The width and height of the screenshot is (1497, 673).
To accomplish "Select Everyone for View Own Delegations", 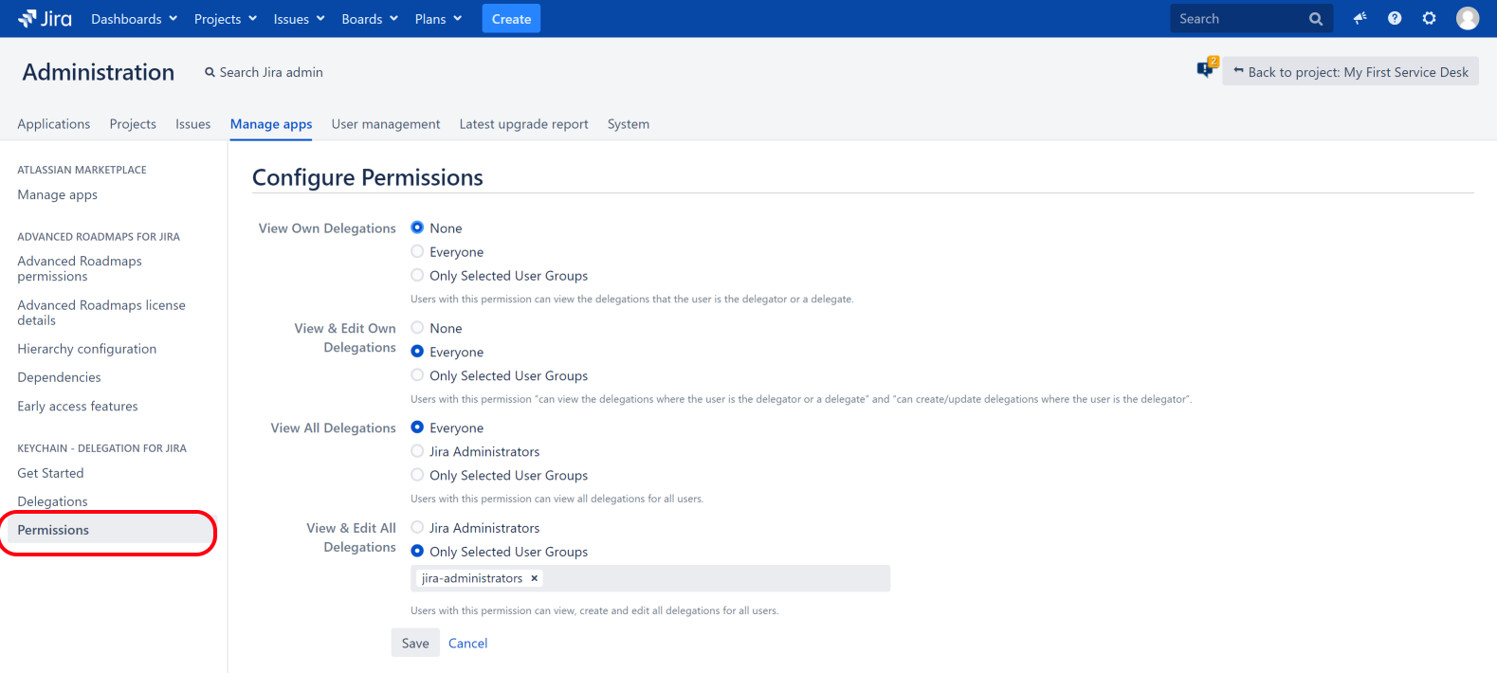I will pos(417,252).
